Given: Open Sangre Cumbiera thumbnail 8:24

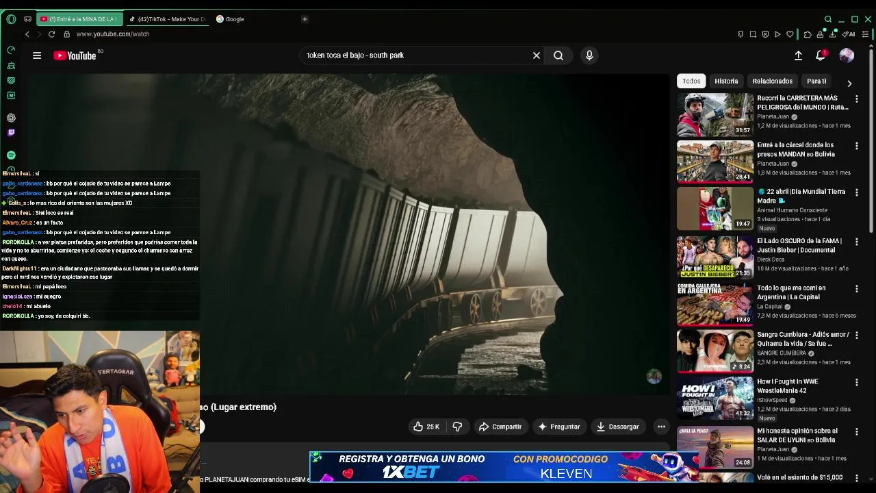Looking at the screenshot, I should [x=715, y=351].
